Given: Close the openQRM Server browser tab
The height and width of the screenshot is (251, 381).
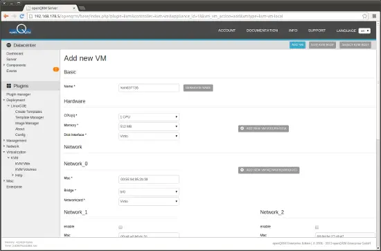Looking at the screenshot, I should pos(74,8).
